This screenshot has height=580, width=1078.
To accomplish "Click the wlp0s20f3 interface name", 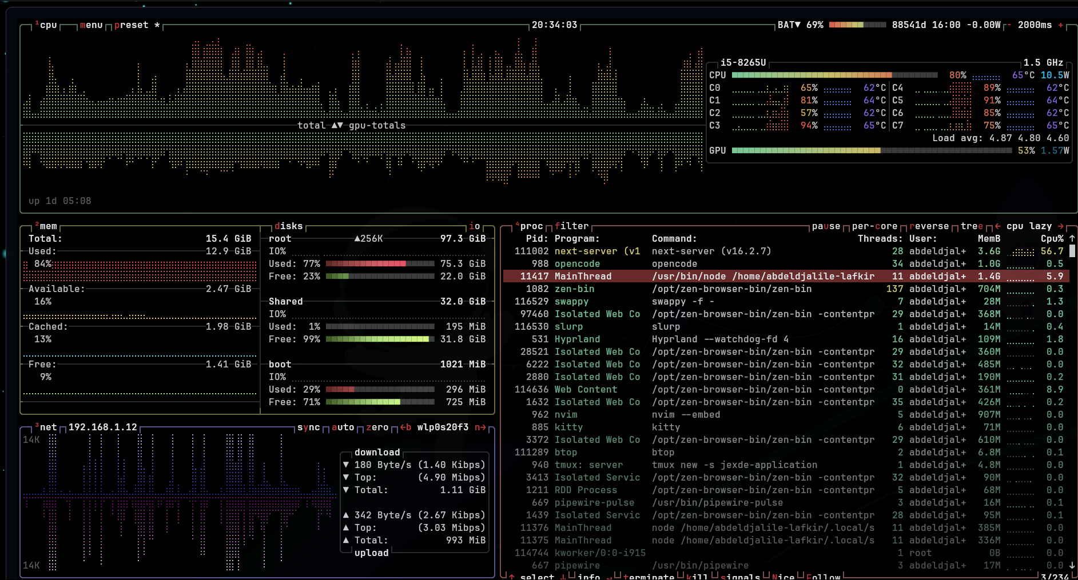I will 443,427.
